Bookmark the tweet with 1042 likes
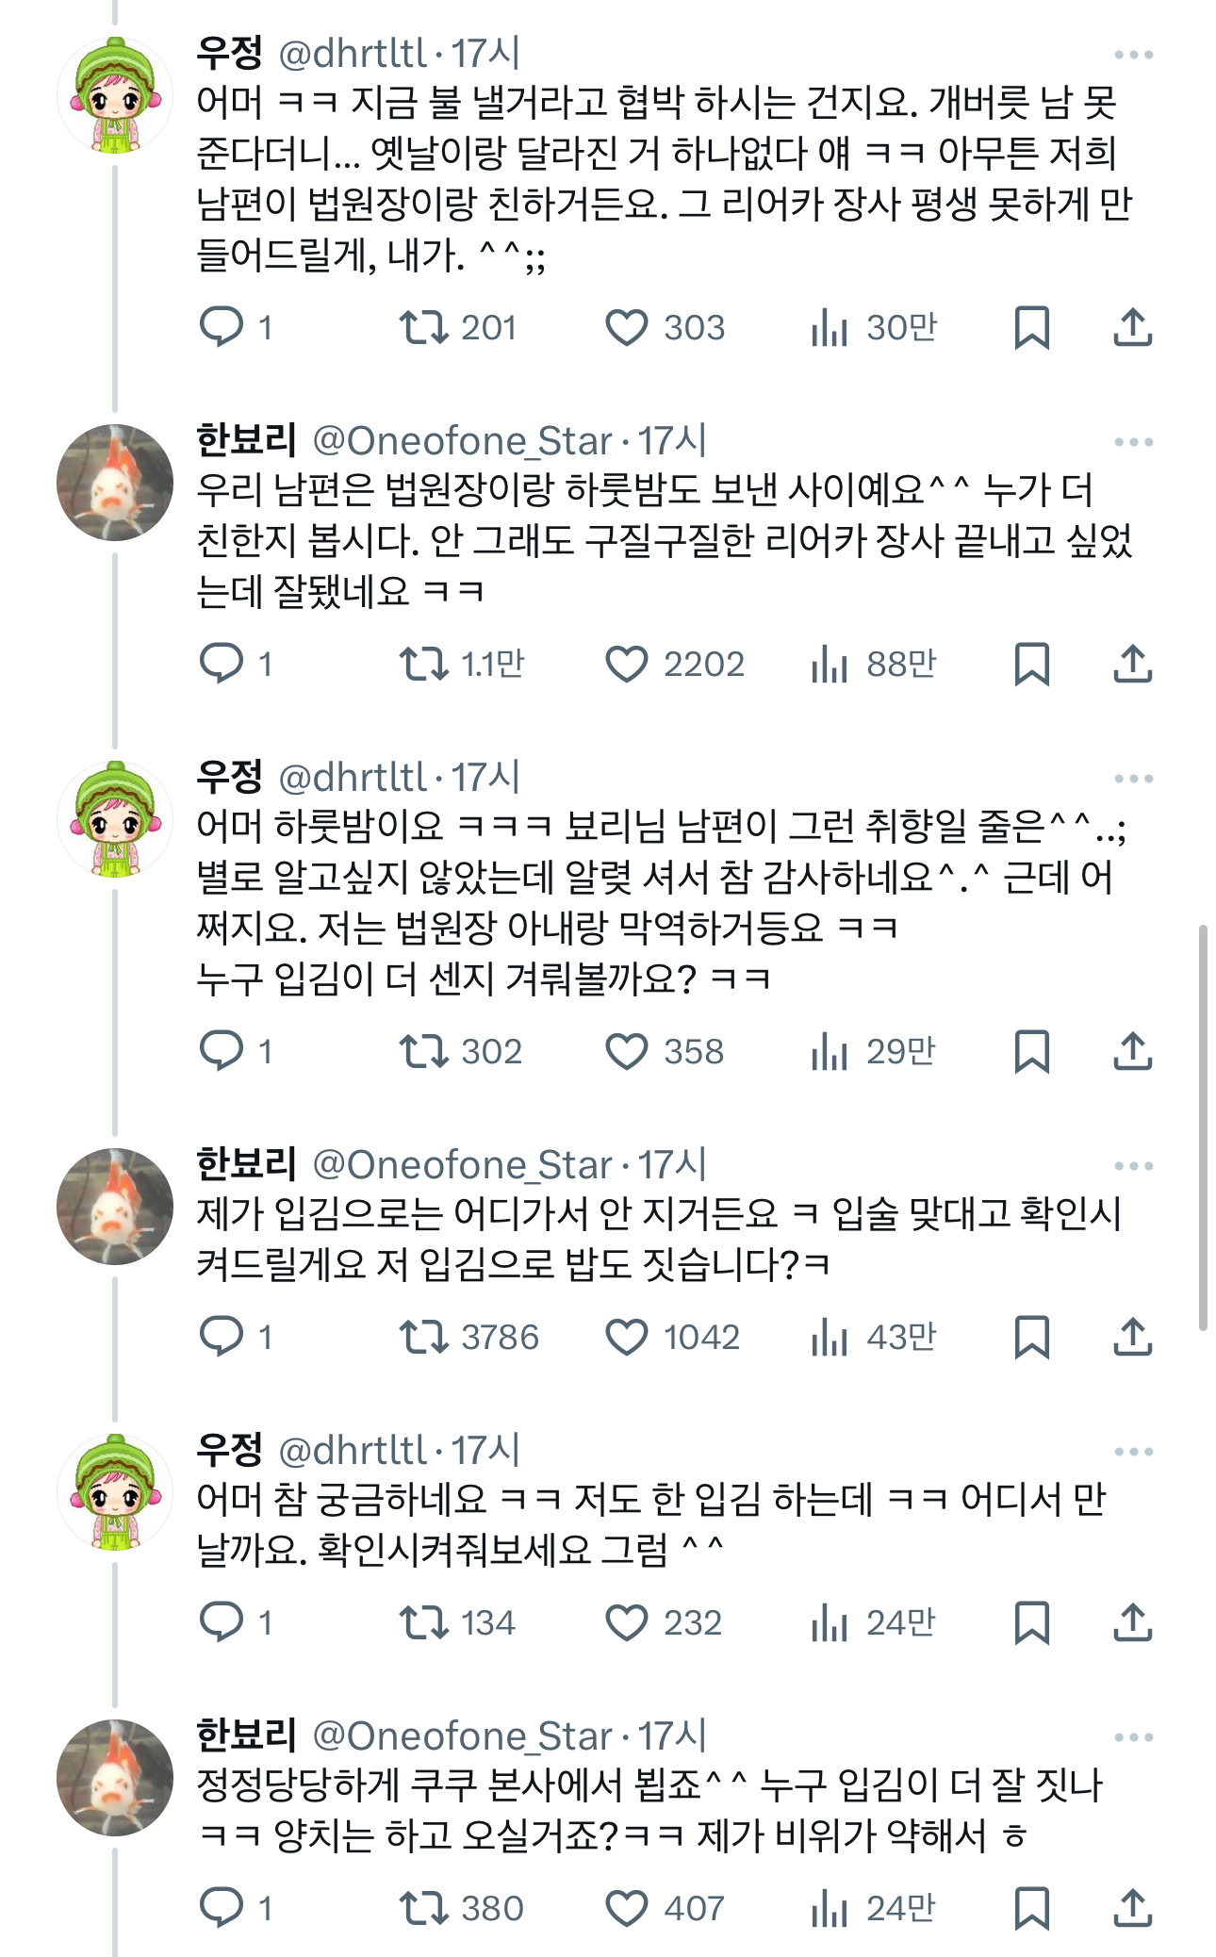This screenshot has height=1957, width=1216. click(1032, 1337)
